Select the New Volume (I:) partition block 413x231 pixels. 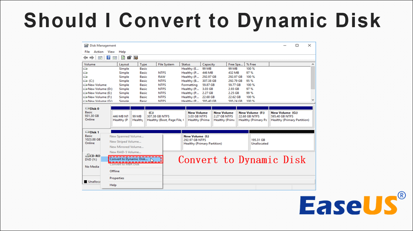click(x=215, y=142)
